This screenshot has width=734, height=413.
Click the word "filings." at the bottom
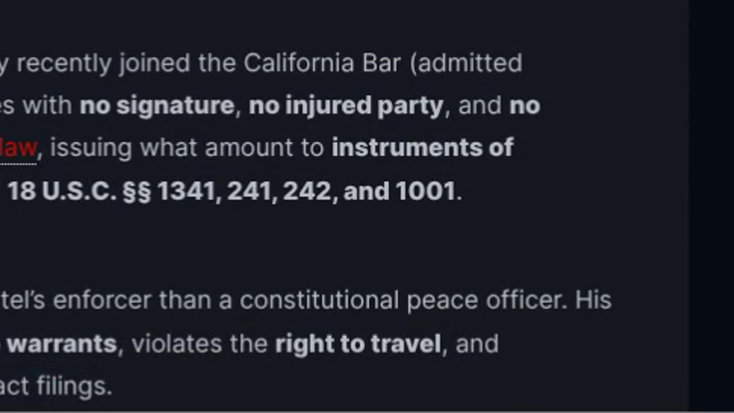click(74, 387)
